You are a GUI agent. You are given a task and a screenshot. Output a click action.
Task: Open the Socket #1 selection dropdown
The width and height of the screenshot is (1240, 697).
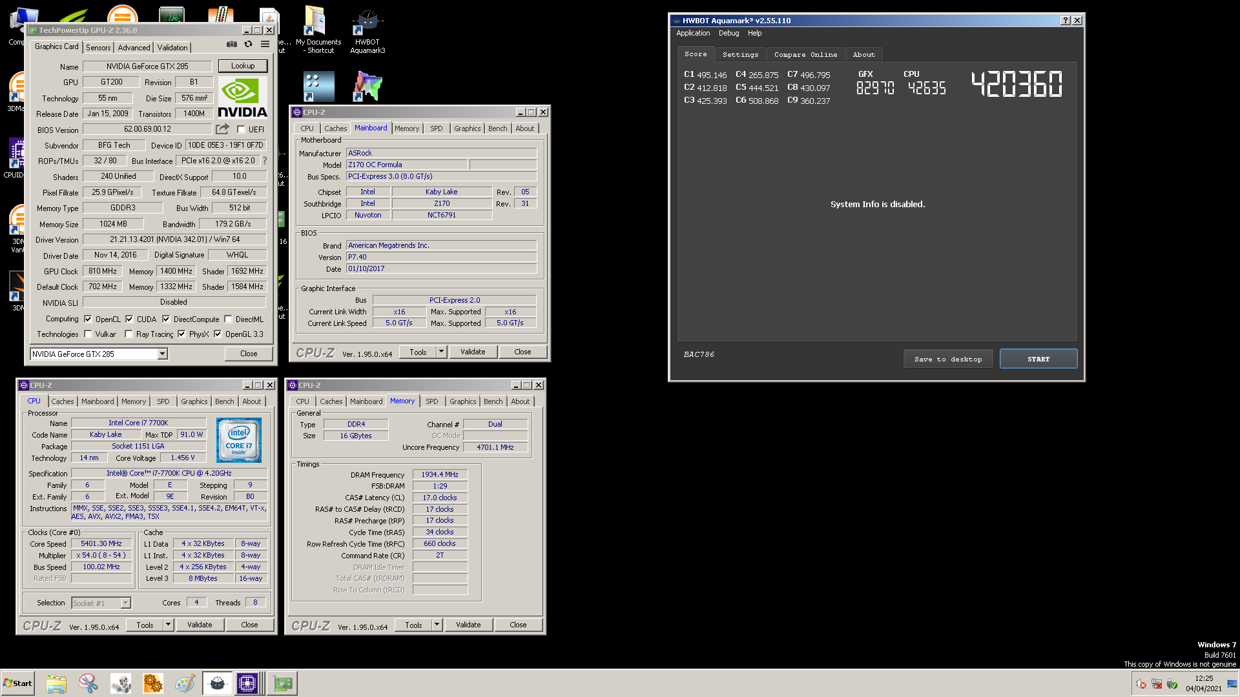(x=126, y=603)
